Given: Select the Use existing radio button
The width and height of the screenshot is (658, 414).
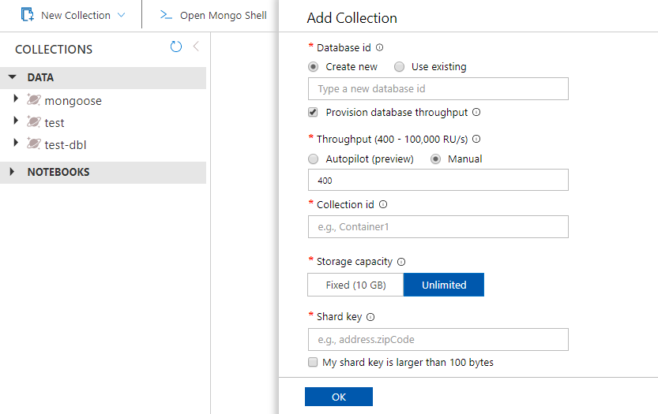Looking at the screenshot, I should click(400, 67).
